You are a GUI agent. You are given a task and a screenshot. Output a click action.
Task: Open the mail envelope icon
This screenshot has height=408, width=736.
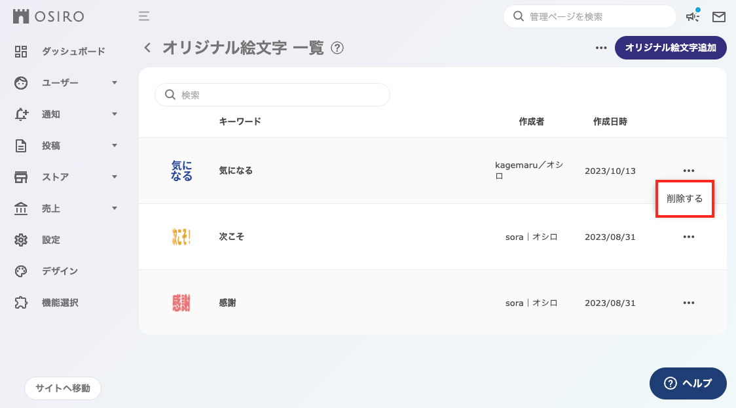click(x=719, y=16)
